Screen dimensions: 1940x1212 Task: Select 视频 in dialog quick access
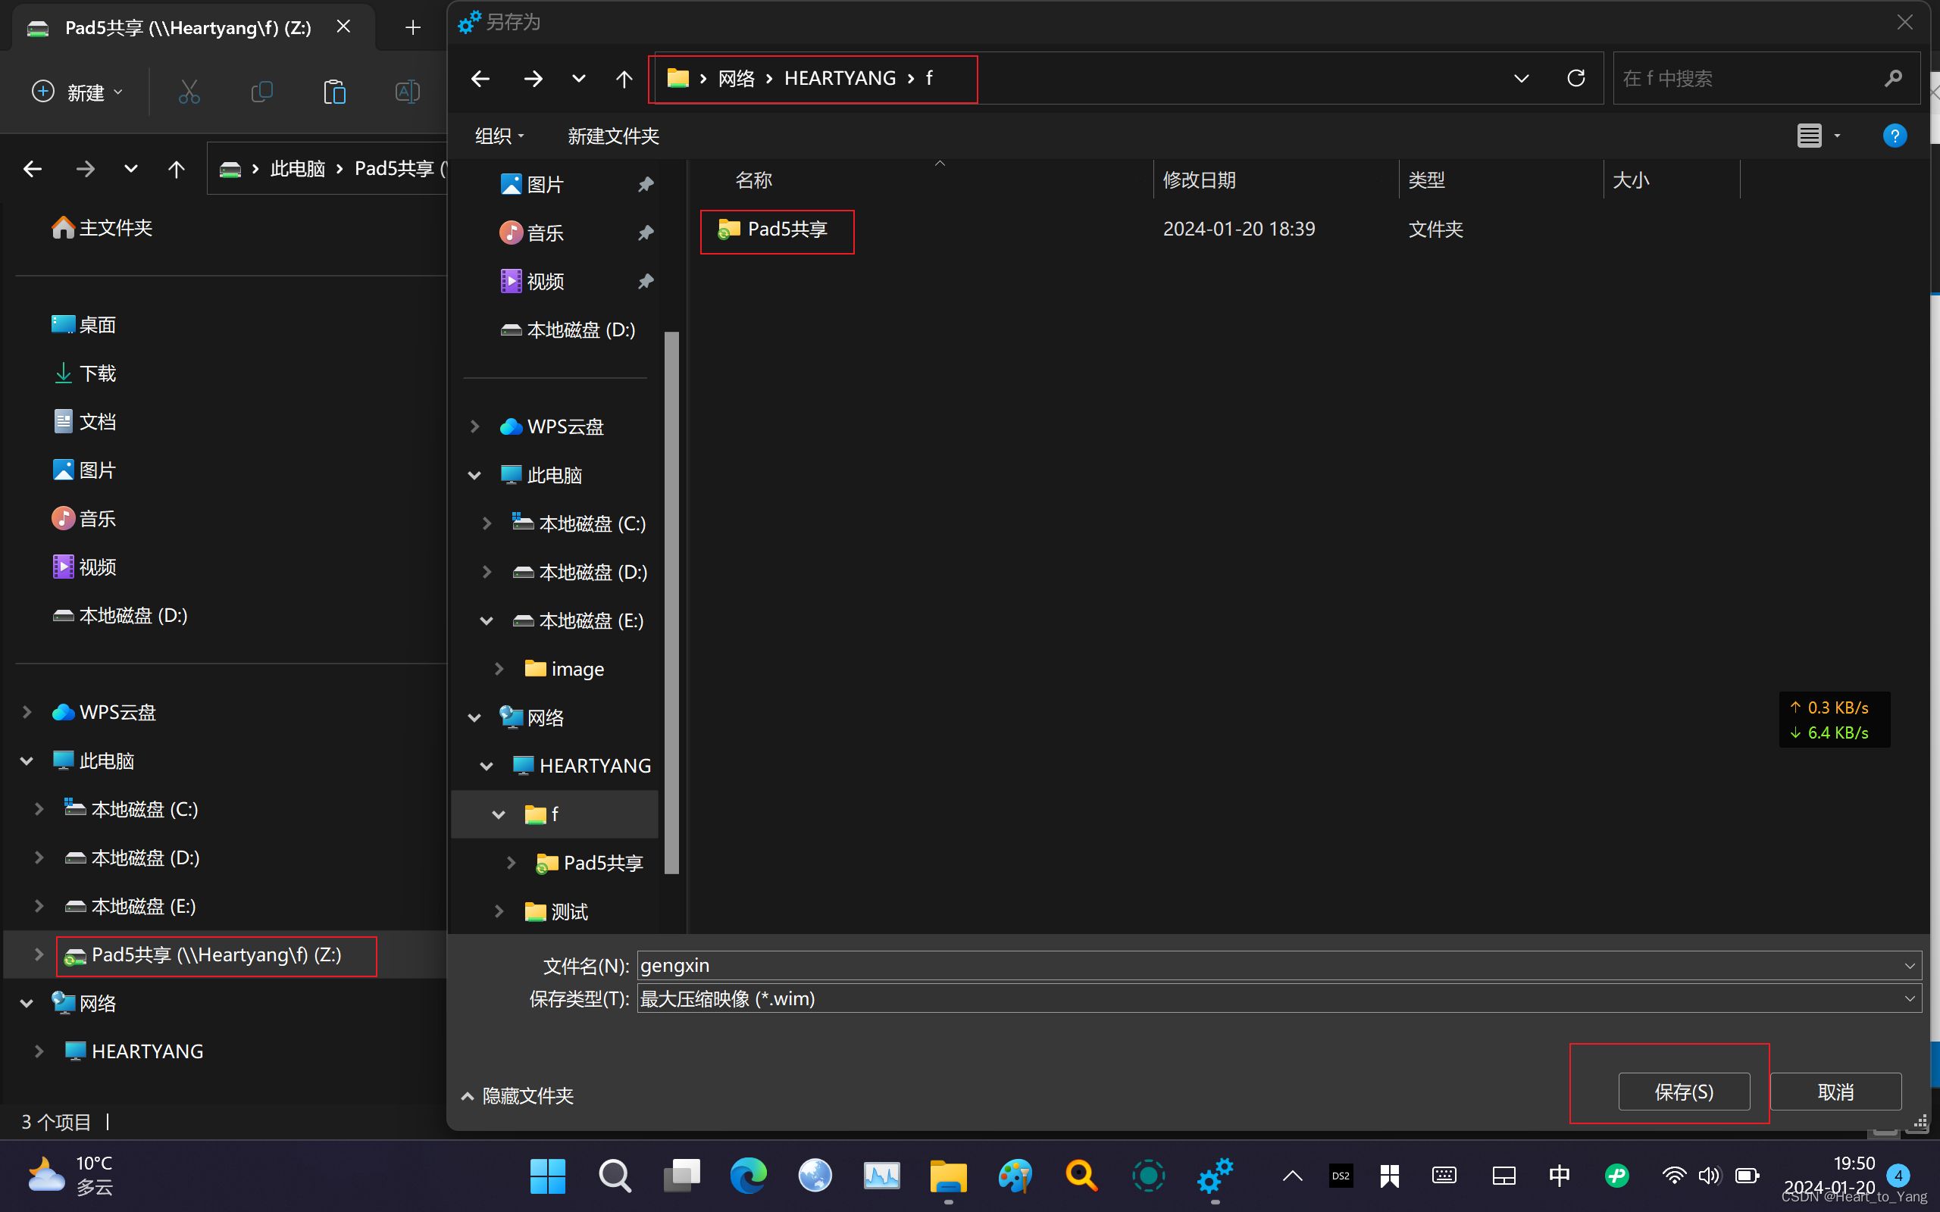532,281
